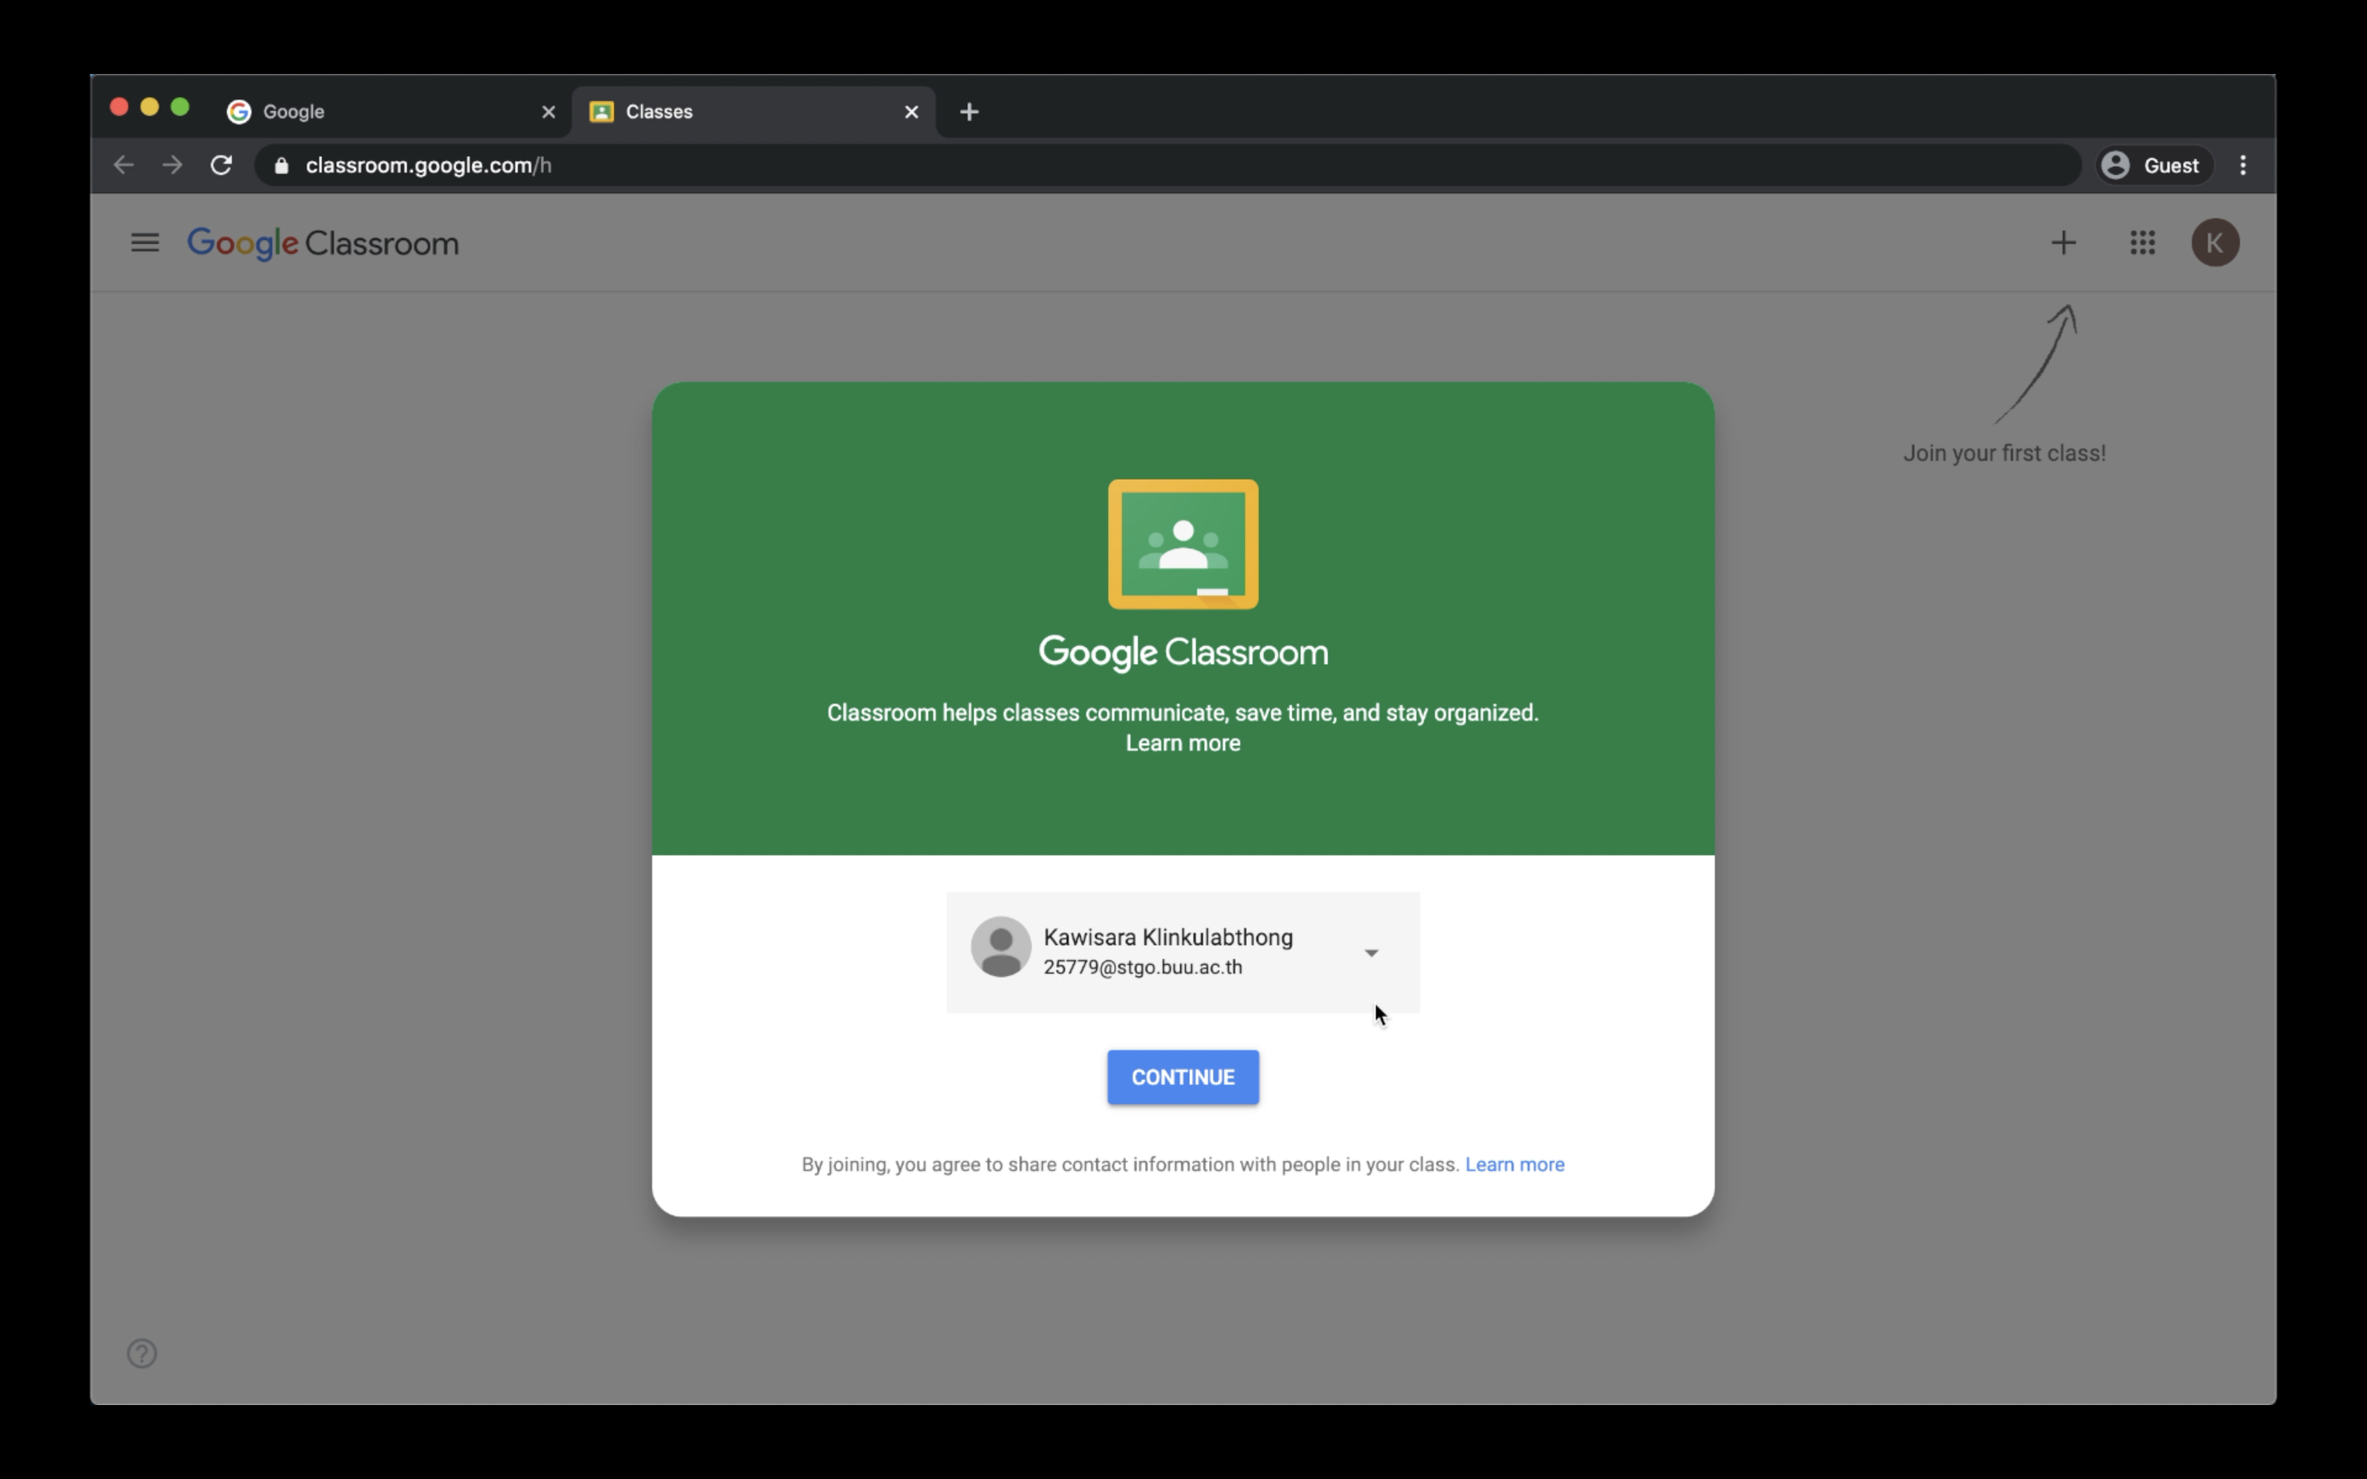Click the gray user profile picture
Viewport: 2367px width, 1479px height.
[1000, 947]
